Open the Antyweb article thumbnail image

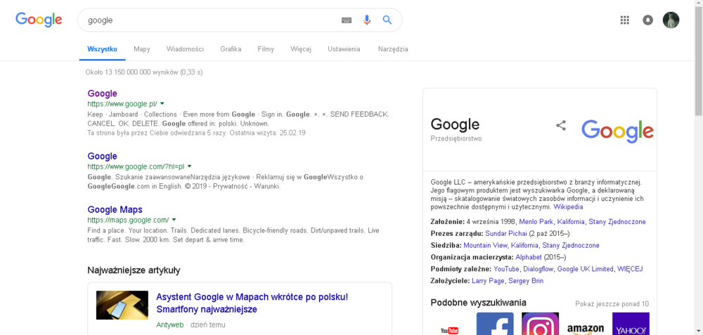click(122, 305)
